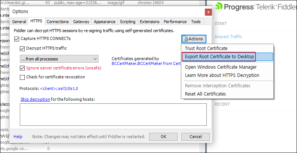Image resolution: width=297 pixels, height=153 pixels.
Task: Click the 'image/gif' content type cell
Action: 116,3
